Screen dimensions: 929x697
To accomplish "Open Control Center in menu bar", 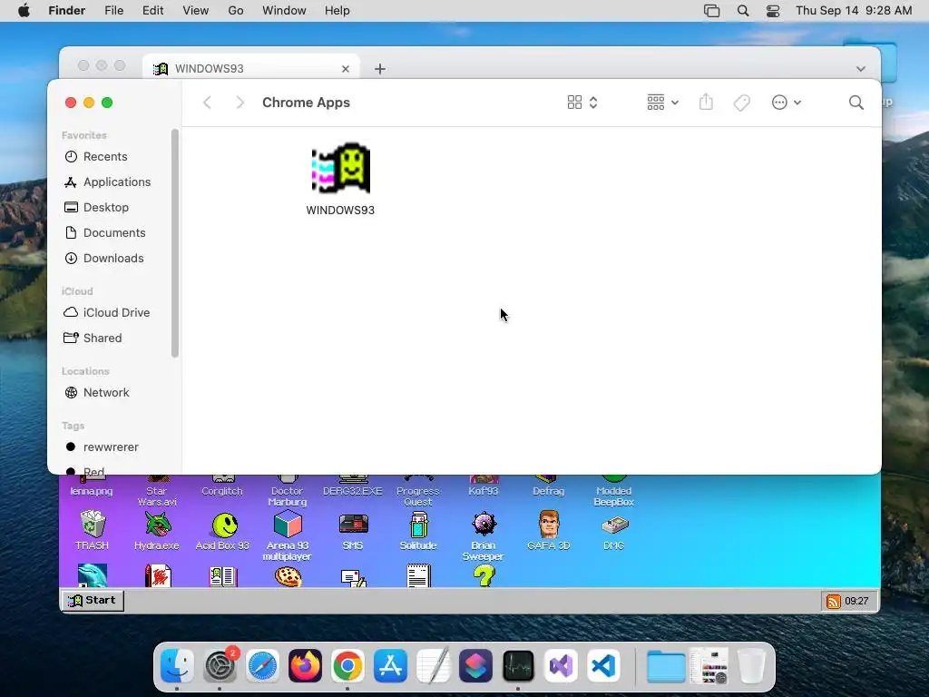I will coord(773,11).
